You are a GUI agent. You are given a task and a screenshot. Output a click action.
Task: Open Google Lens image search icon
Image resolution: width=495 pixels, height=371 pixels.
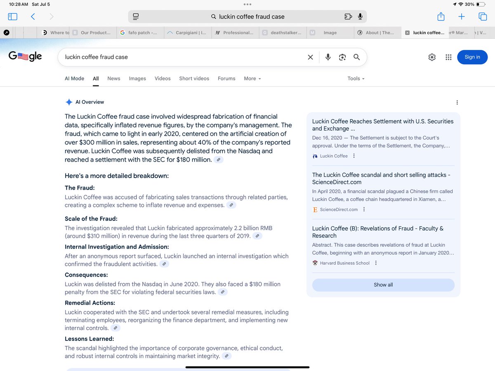pyautogui.click(x=342, y=57)
